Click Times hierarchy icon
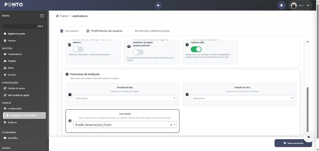319x151 pixels. click(x=5, y=68)
